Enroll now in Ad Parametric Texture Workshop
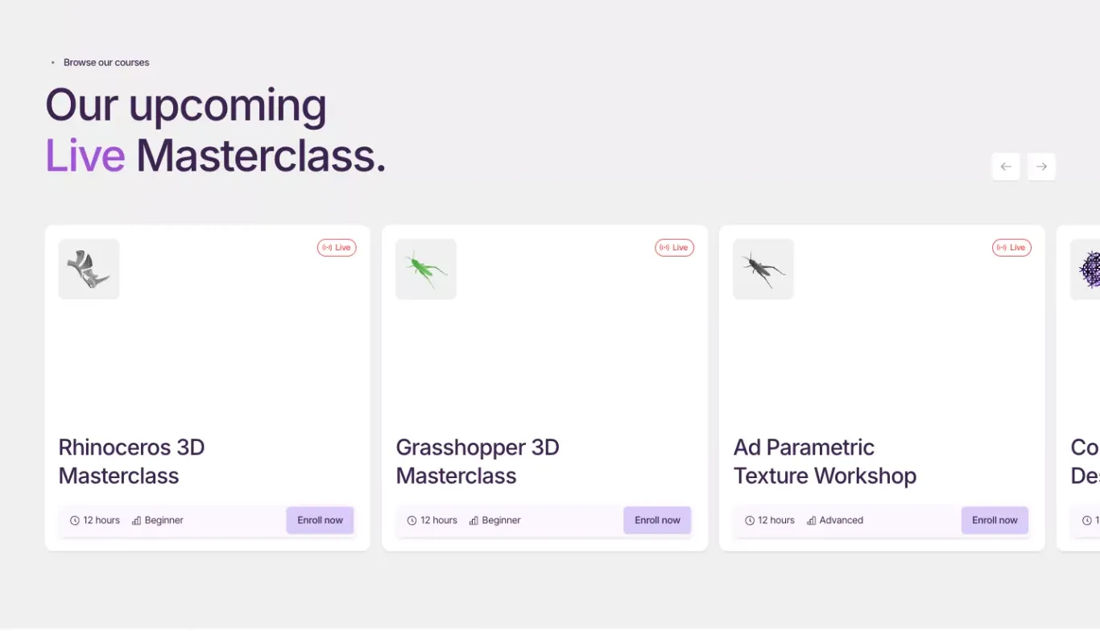This screenshot has height=631, width=1100. coord(995,520)
